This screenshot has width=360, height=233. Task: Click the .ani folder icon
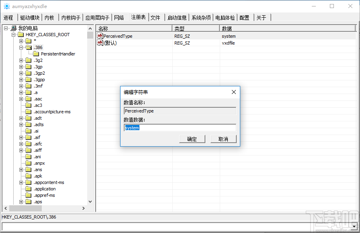coord(29,157)
